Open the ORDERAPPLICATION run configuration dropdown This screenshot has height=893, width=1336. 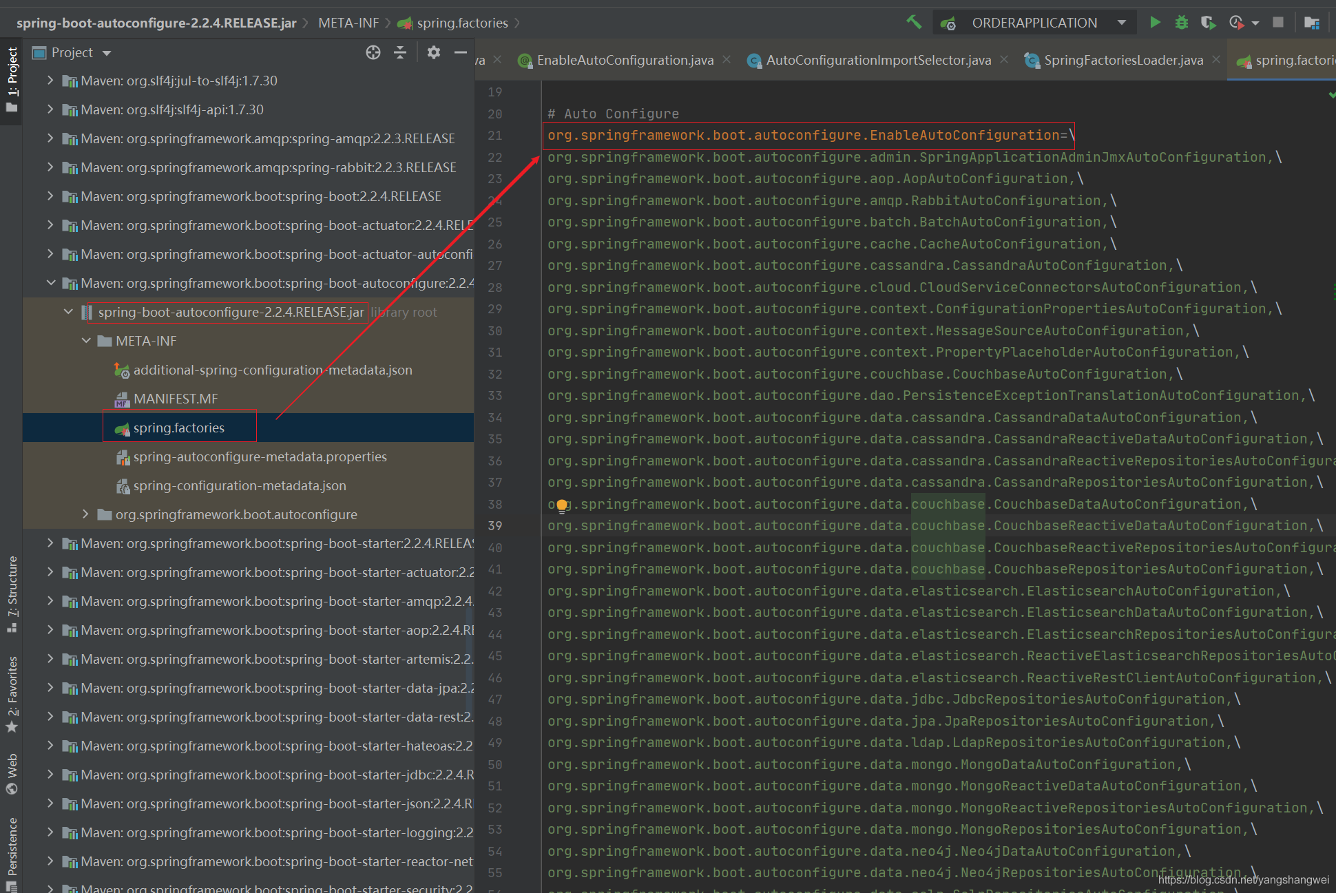[1122, 23]
